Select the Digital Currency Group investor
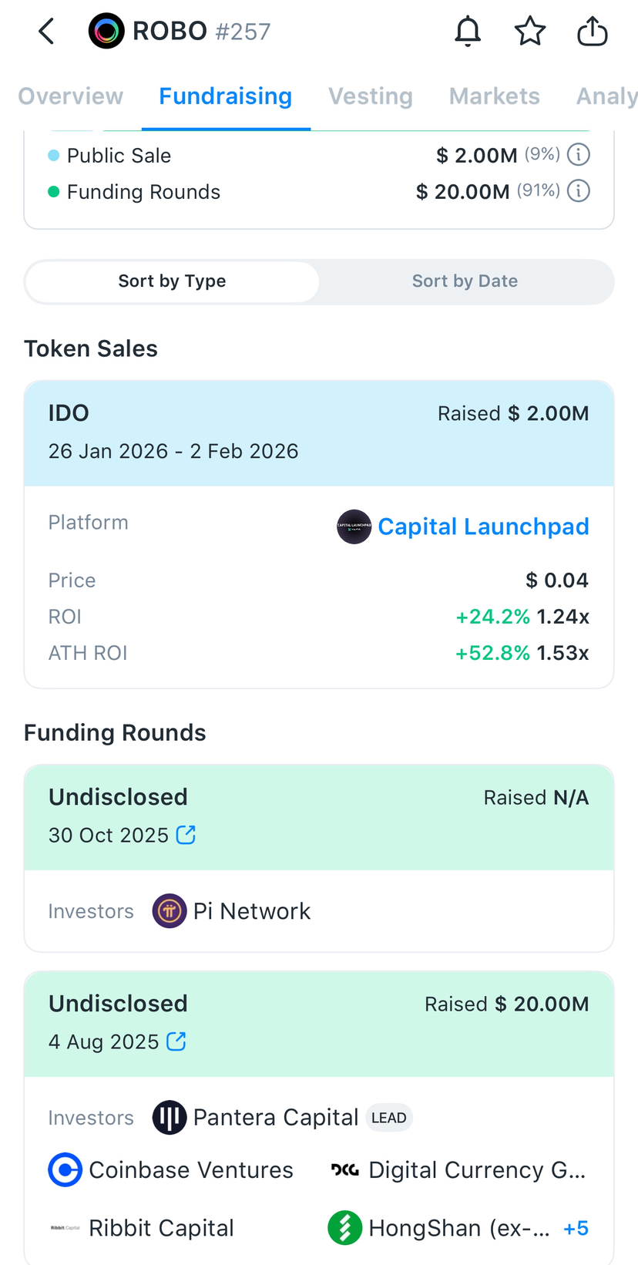 tap(476, 1170)
